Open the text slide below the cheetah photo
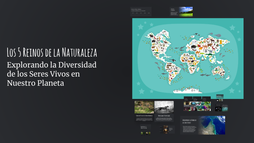254x143 pixels. [x=164, y=118]
